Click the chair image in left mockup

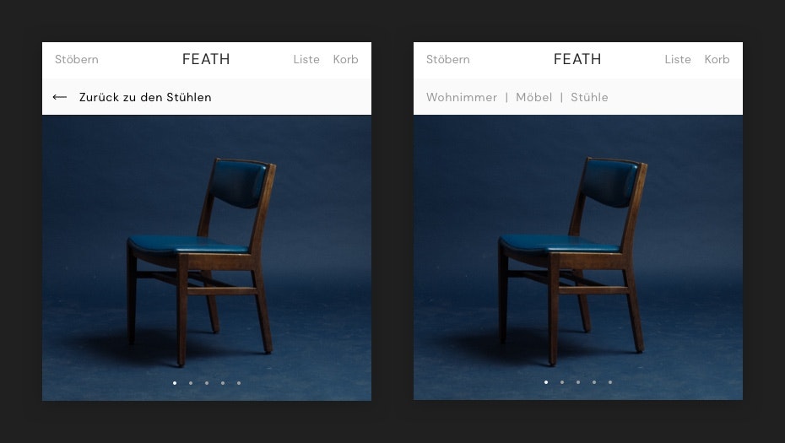[x=207, y=258]
